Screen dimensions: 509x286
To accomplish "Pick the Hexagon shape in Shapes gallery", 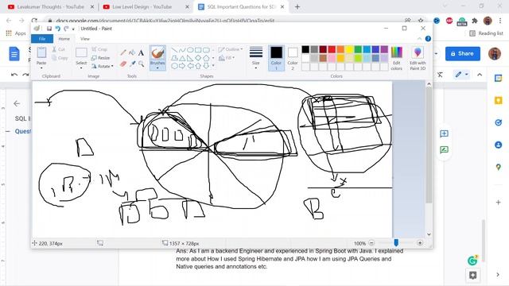I will 174,66.
